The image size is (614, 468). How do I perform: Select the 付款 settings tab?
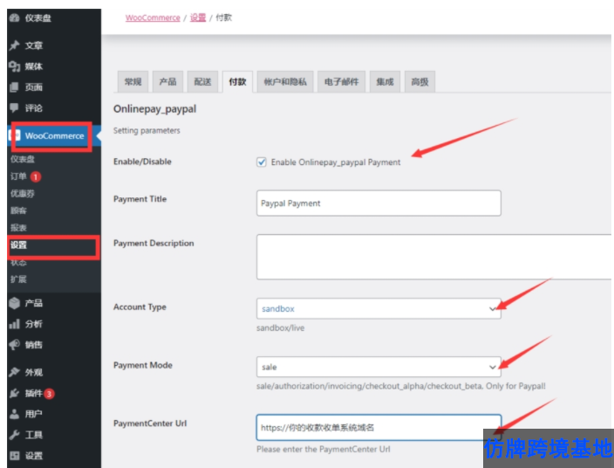tap(237, 81)
